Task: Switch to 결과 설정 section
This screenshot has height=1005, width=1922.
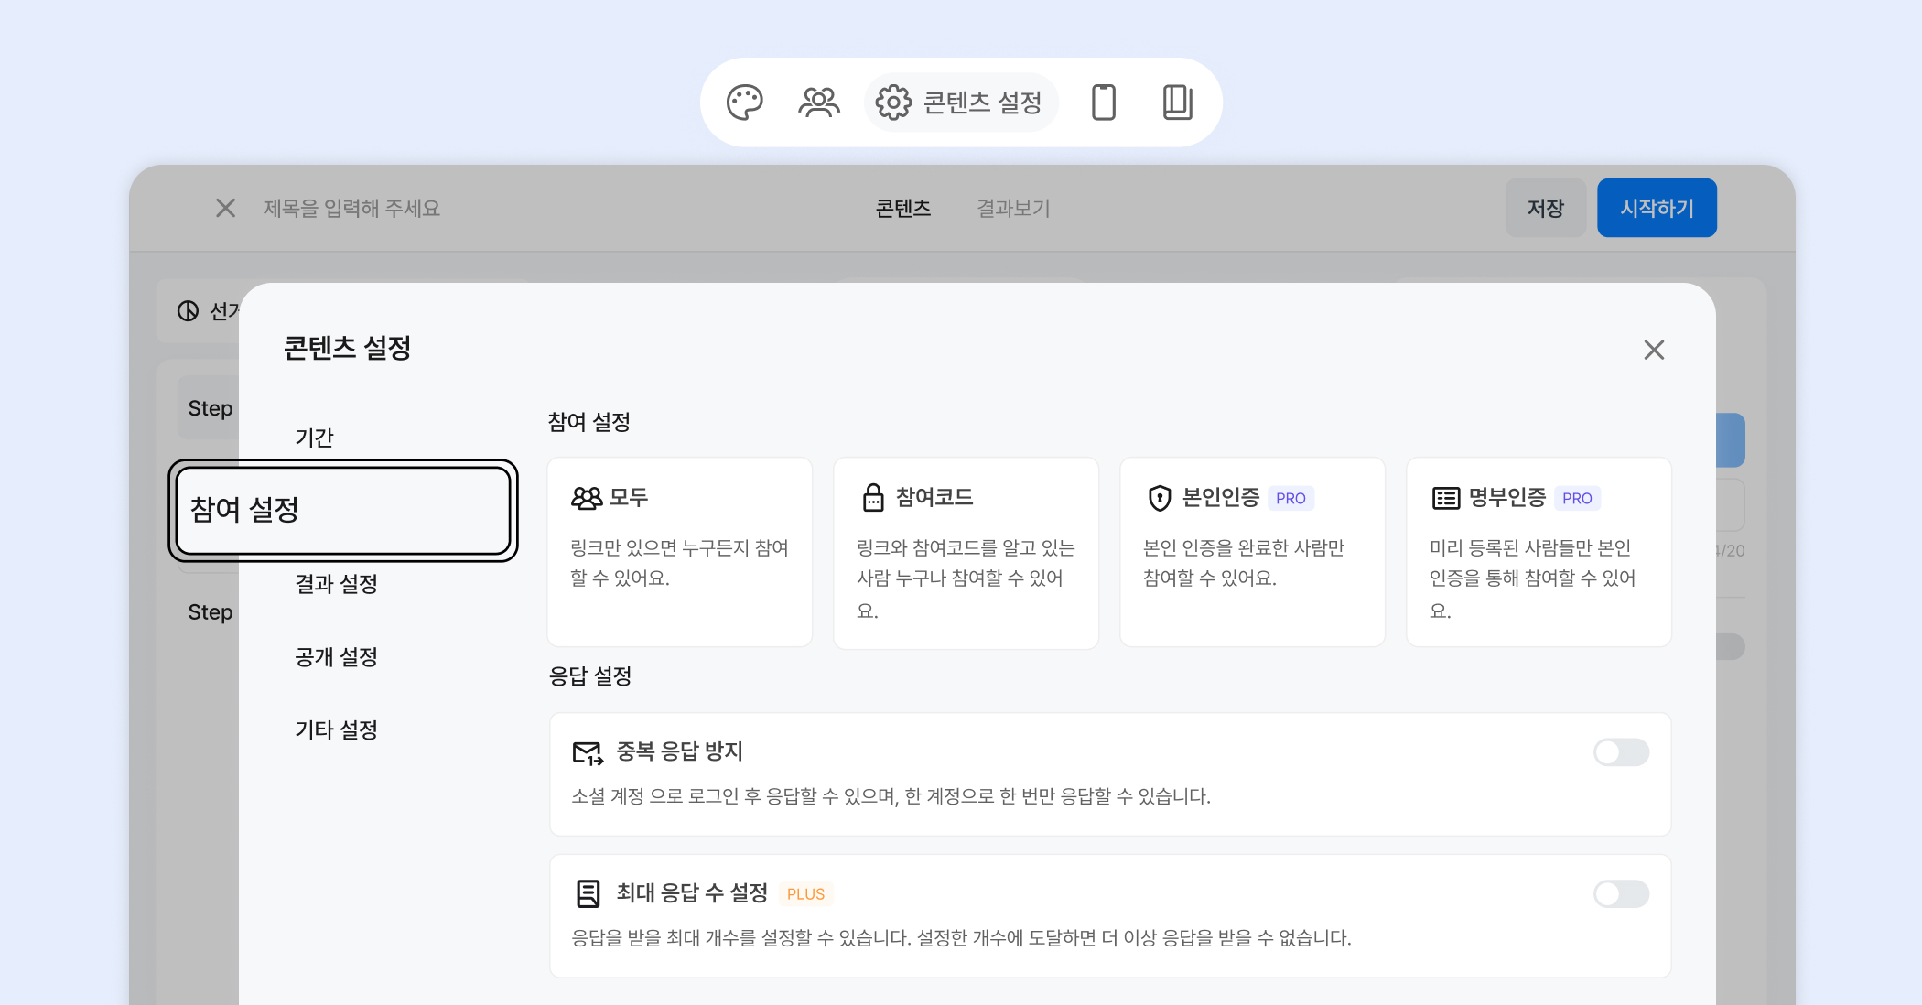Action: [336, 584]
